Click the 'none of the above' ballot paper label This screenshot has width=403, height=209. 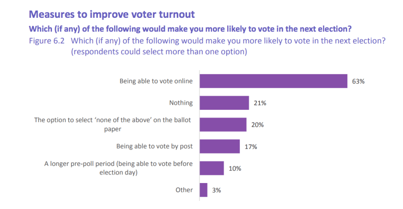click(x=113, y=125)
